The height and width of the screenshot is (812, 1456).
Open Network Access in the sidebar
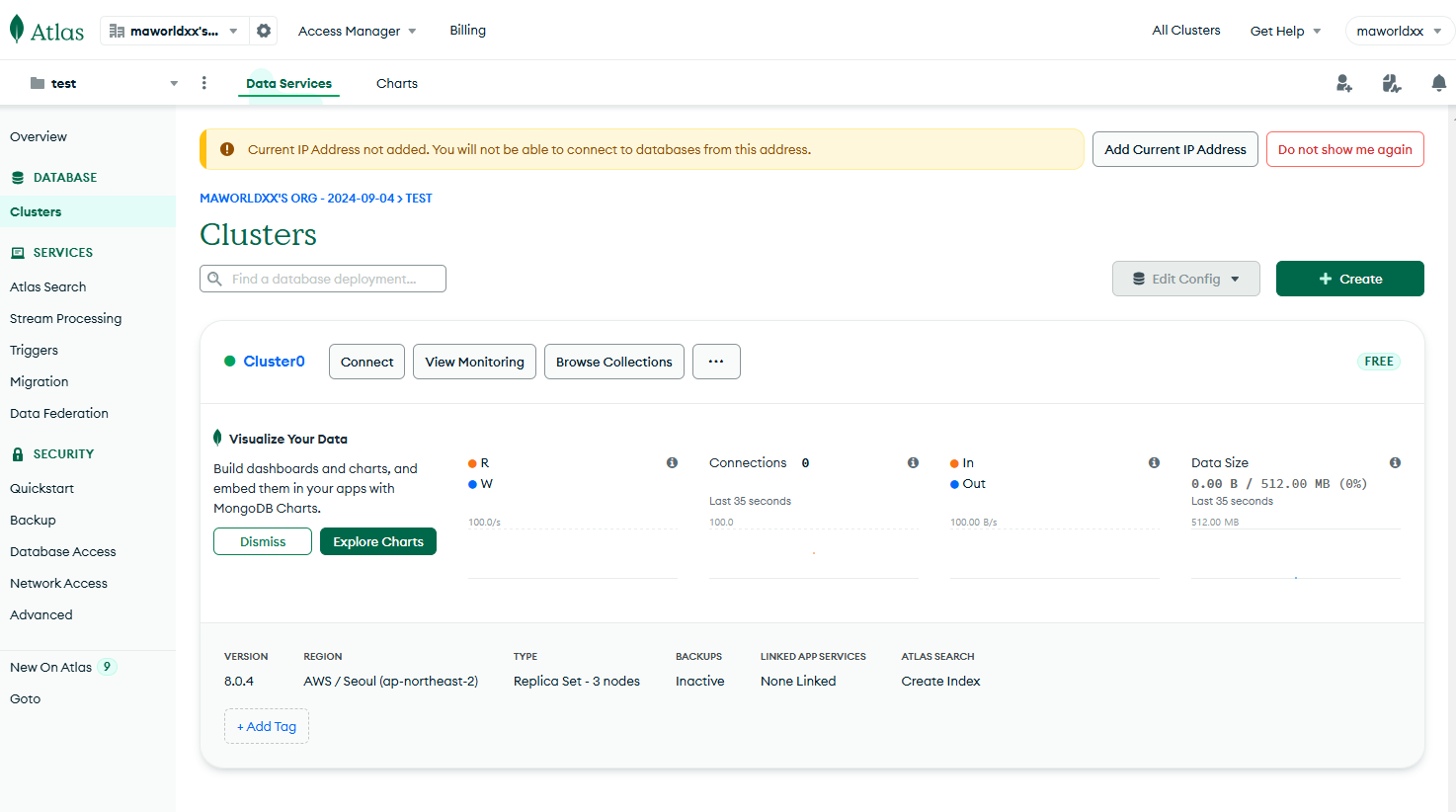pos(59,583)
